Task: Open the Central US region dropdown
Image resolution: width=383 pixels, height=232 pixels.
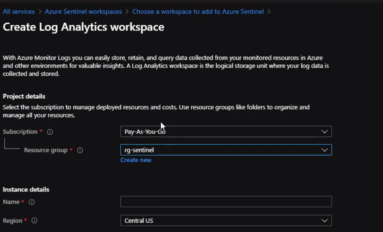Action: (226, 221)
